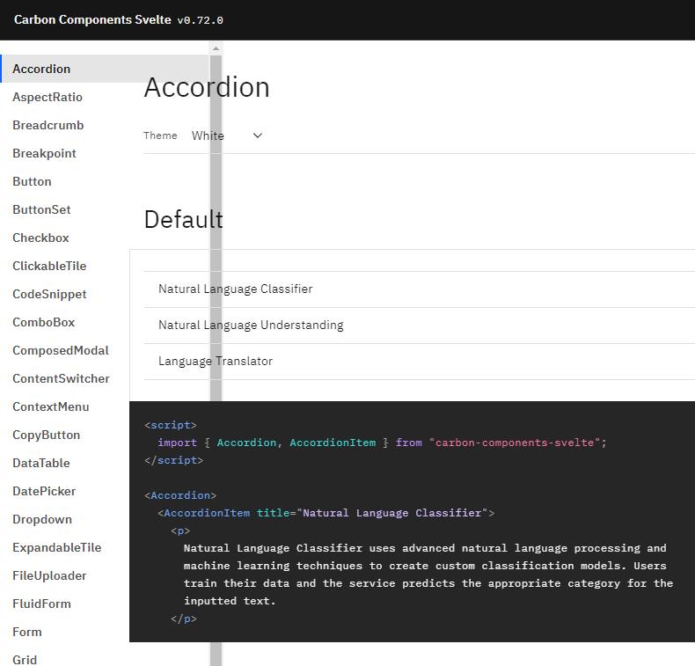
Task: Open DatePicker in the sidebar
Action: pos(44,491)
